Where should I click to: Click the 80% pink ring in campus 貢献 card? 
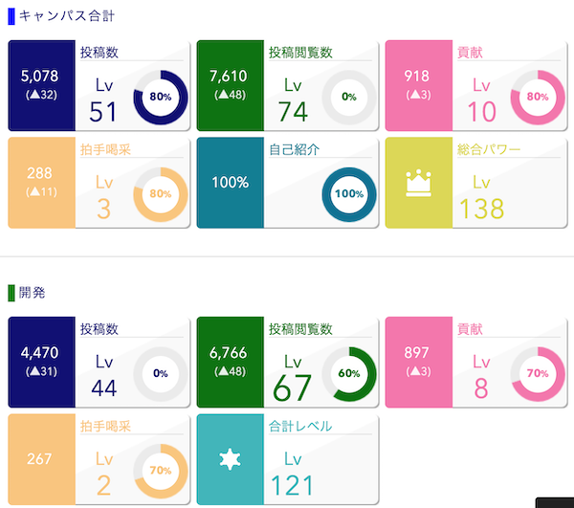click(x=537, y=97)
